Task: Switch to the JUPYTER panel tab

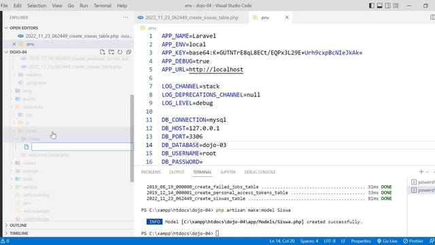Action: 228,172
